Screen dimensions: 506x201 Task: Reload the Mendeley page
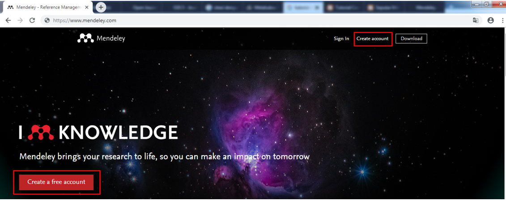(x=32, y=20)
